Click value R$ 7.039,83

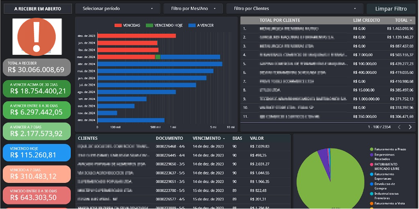coord(260,146)
